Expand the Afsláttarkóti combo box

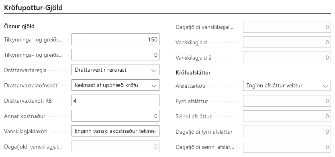click(287, 85)
